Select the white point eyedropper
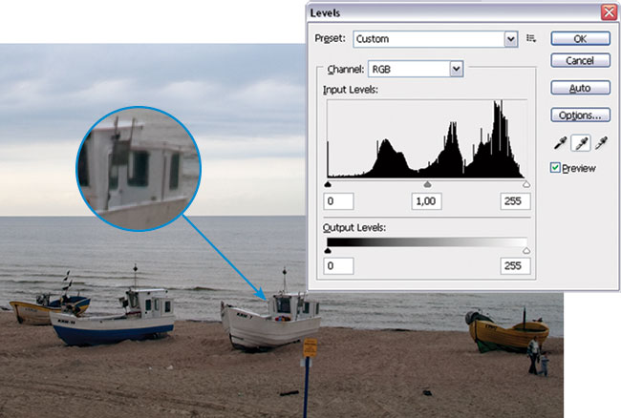The width and height of the screenshot is (621, 418). pos(601,143)
